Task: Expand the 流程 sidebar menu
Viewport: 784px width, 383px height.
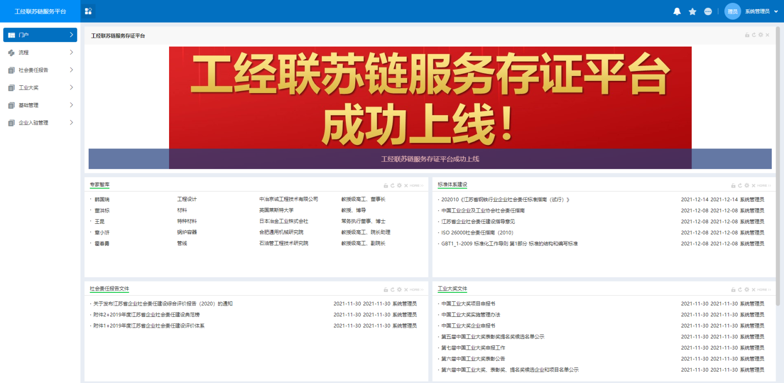Action: pos(40,52)
